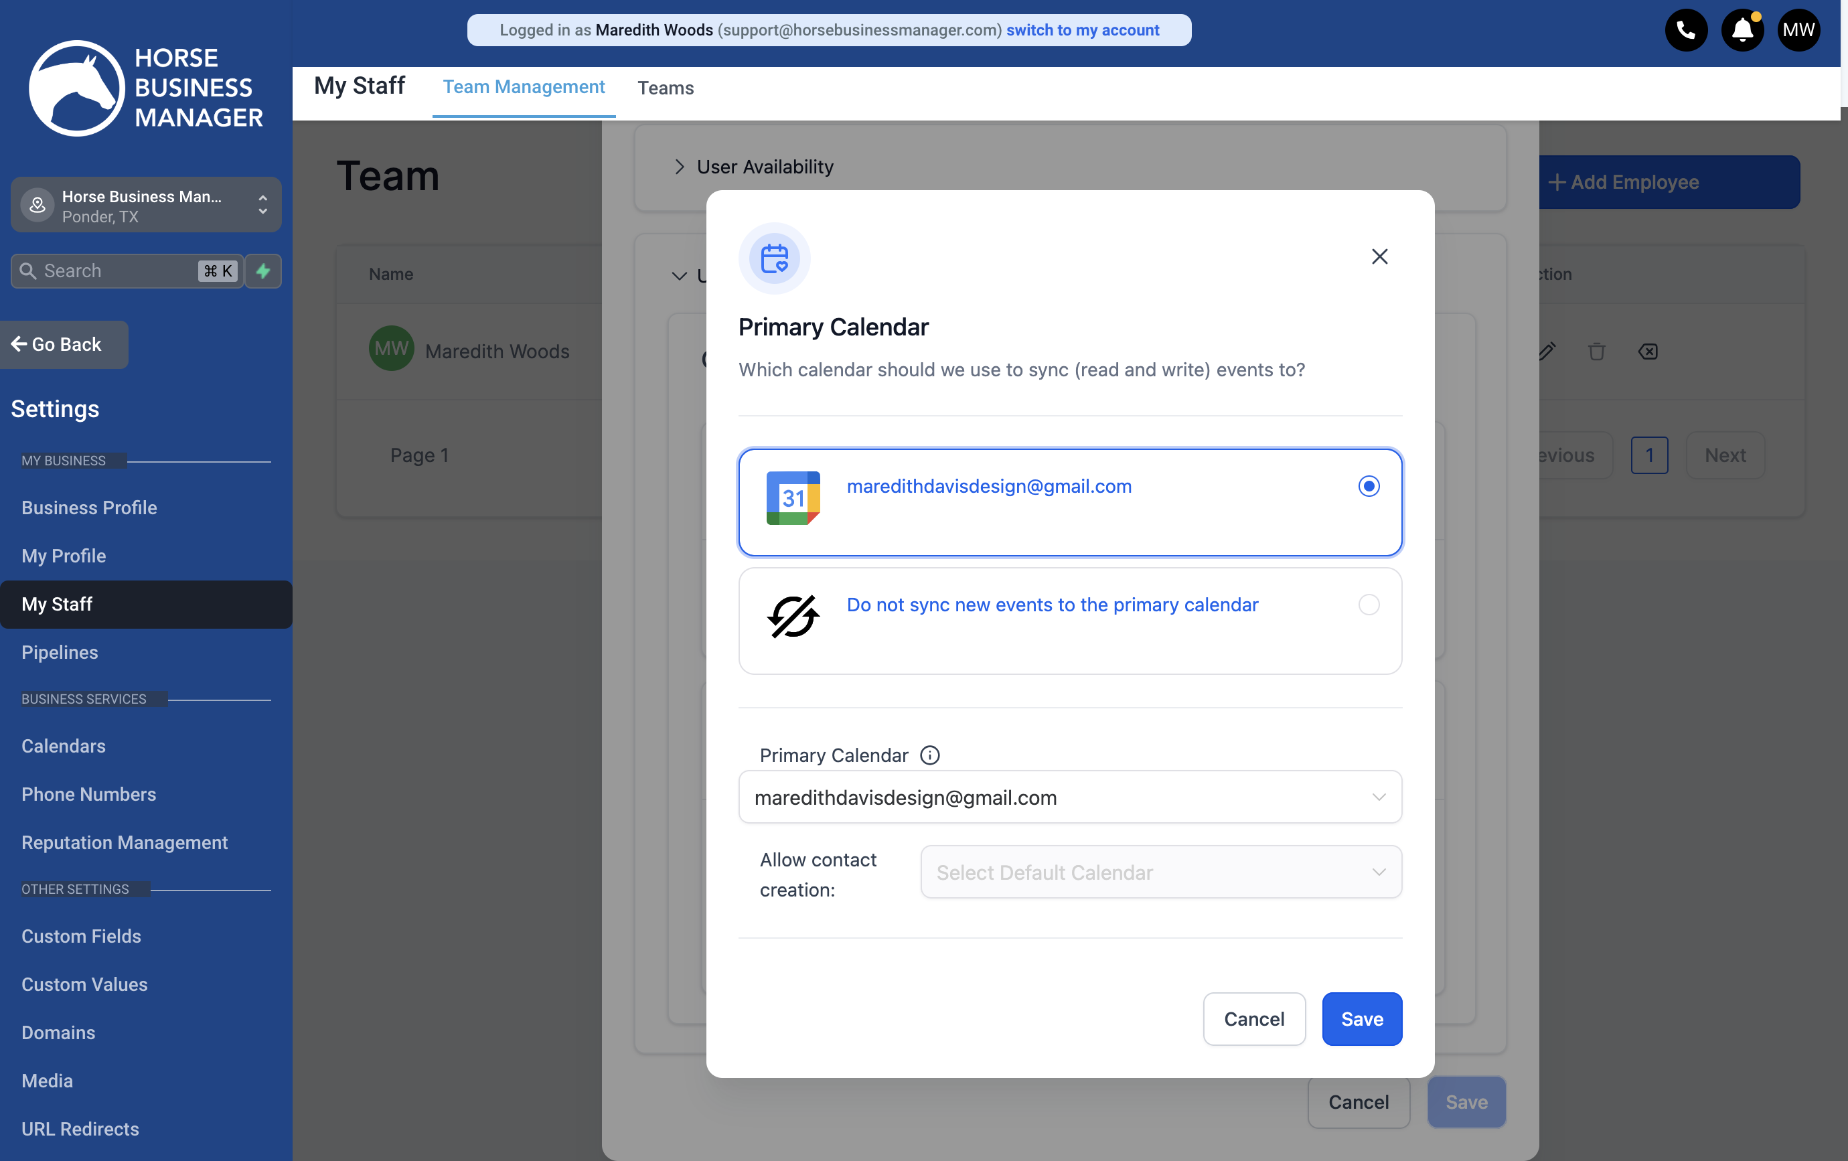The width and height of the screenshot is (1848, 1161).
Task: Open the Primary Calendar dropdown
Action: point(1070,797)
